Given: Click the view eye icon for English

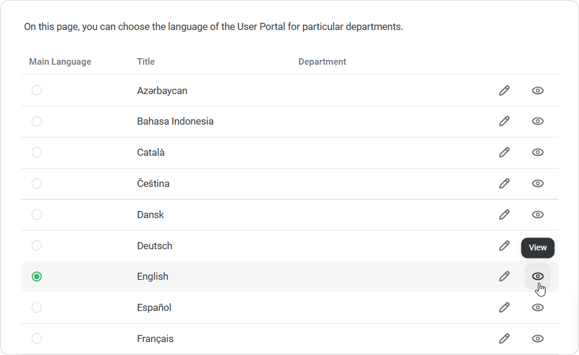Looking at the screenshot, I should click(x=537, y=276).
